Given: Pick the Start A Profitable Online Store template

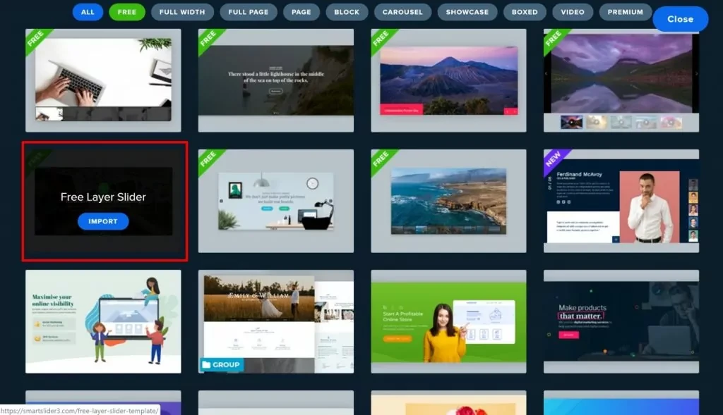Looking at the screenshot, I should pyautogui.click(x=448, y=321).
